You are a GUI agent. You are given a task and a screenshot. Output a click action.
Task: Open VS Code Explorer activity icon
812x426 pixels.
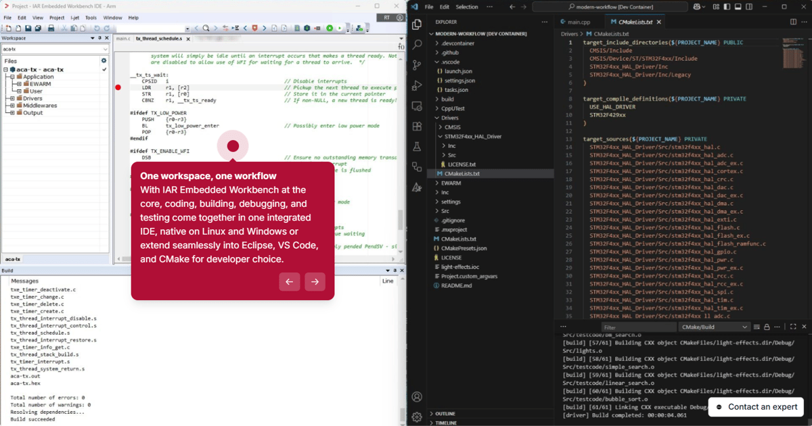(417, 24)
